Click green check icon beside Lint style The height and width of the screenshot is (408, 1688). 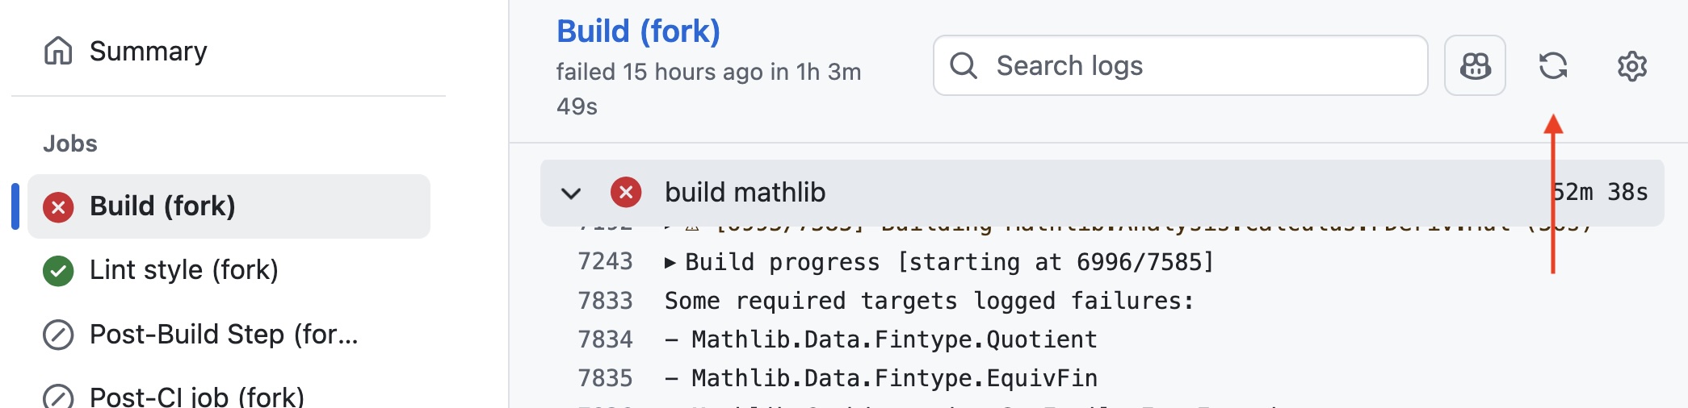coord(58,270)
